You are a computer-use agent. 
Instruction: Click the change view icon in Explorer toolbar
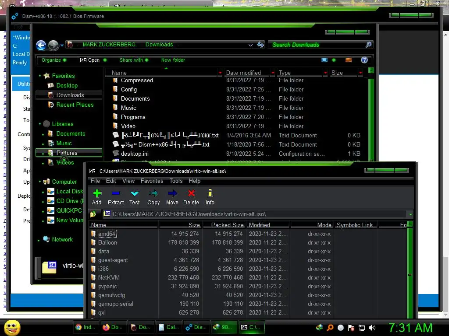coord(324,60)
